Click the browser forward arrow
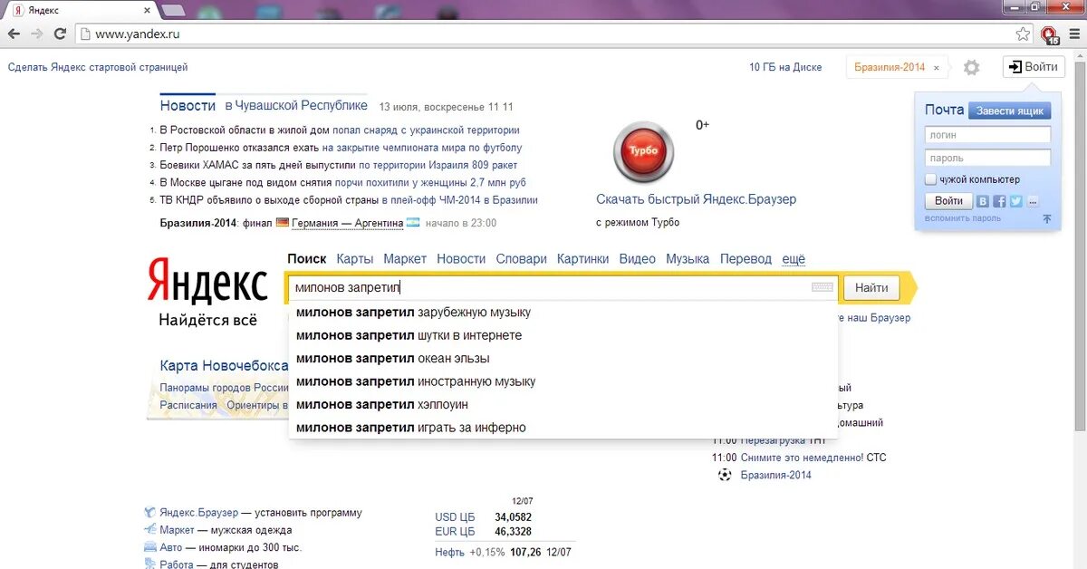The height and width of the screenshot is (569, 1087). 37,34
